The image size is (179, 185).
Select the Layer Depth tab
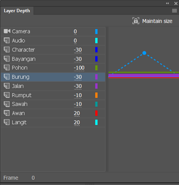pyautogui.click(x=17, y=11)
